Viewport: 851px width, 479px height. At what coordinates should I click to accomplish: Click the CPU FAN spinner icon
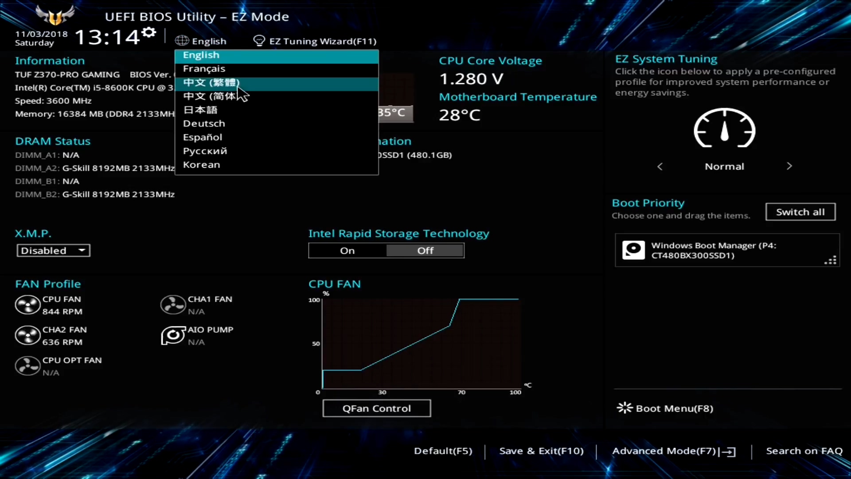[x=27, y=304]
